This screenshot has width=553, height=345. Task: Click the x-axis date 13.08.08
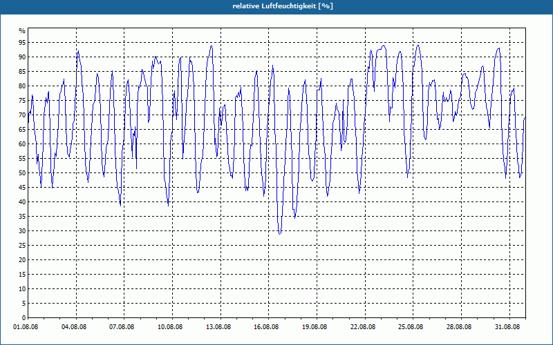coord(218,327)
